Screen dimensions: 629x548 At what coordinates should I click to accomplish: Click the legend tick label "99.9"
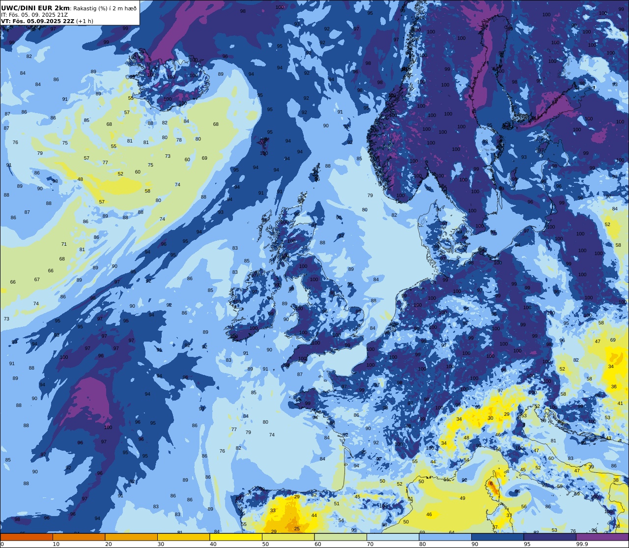point(582,544)
